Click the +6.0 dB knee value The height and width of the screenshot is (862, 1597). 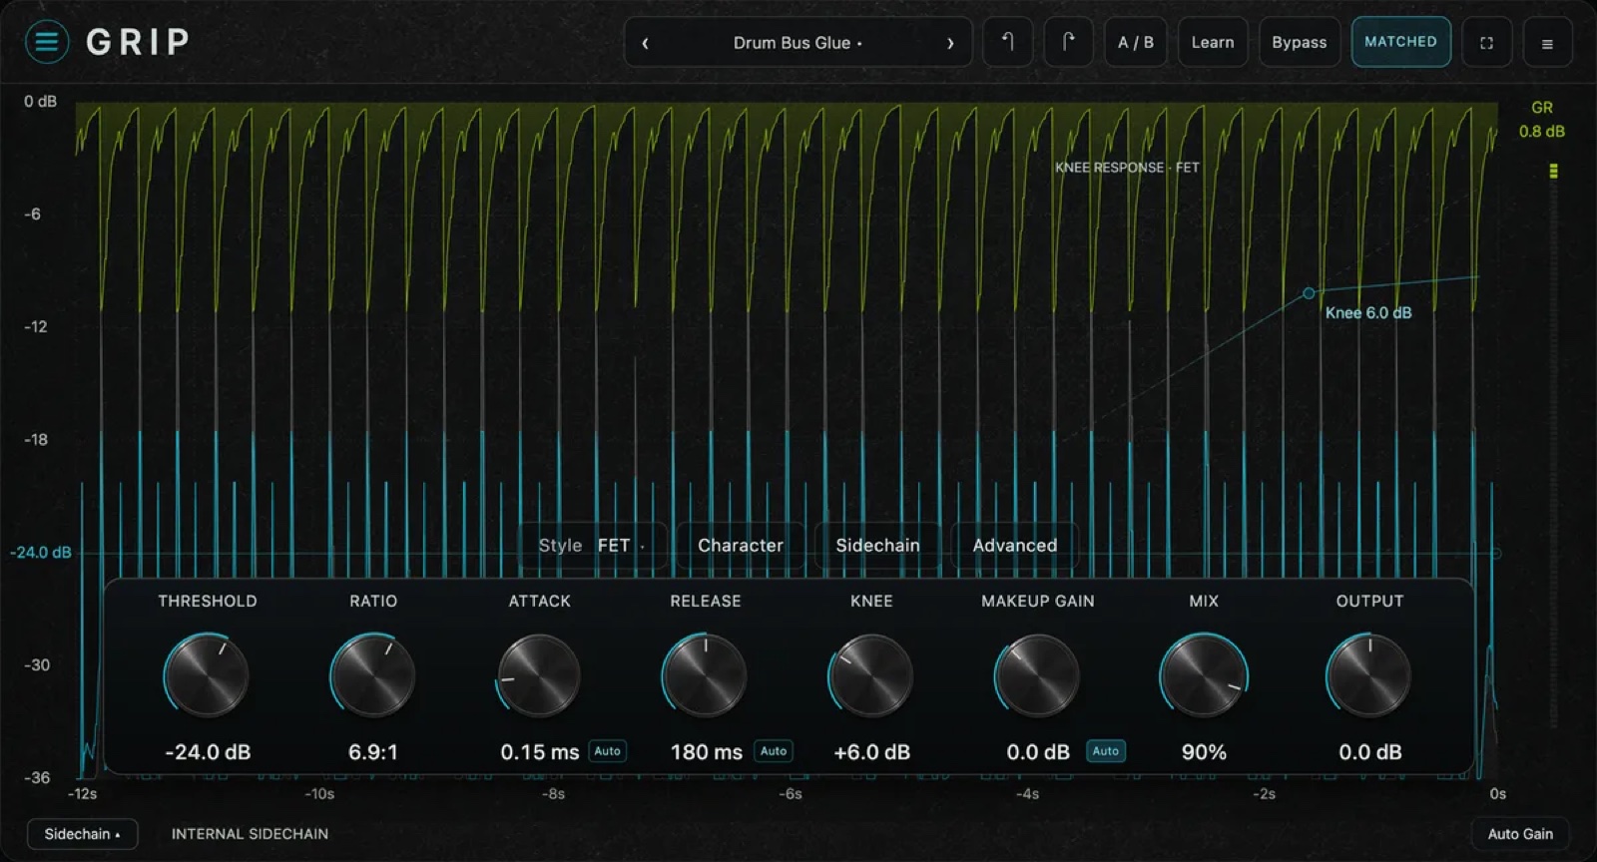click(x=871, y=752)
